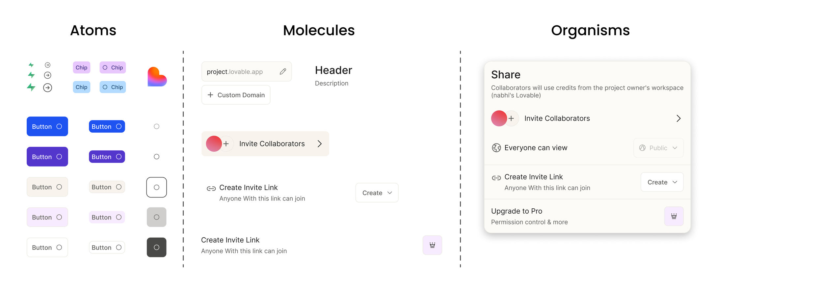This screenshot has width=823, height=287.
Task: Click the Lovable heart logo
Action: (157, 77)
